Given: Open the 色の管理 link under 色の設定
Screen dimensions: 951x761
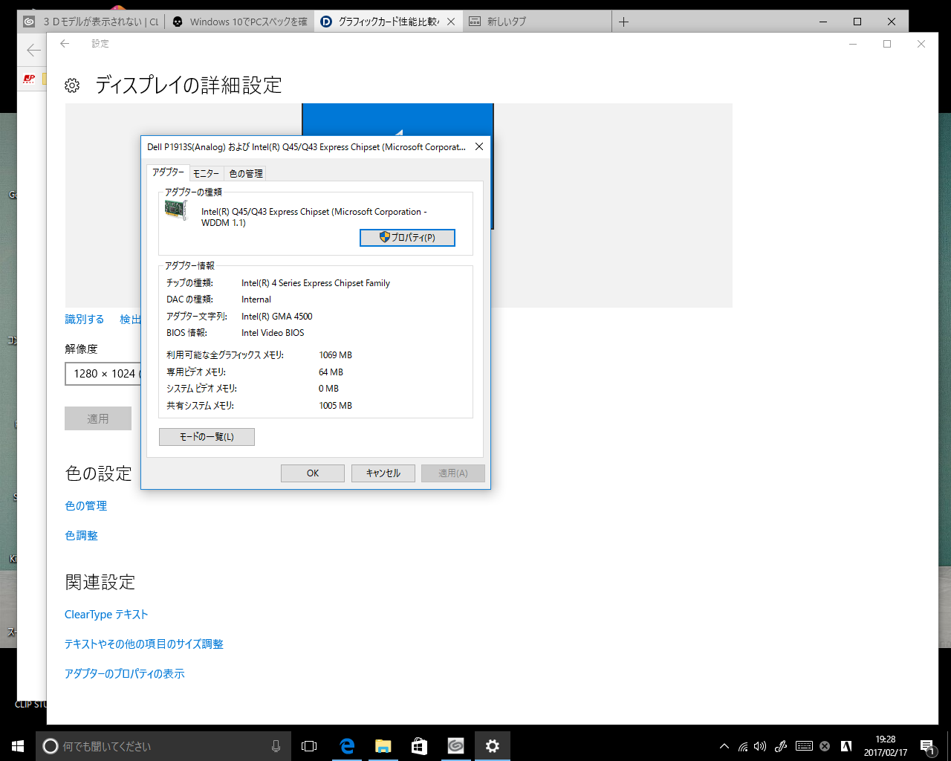Looking at the screenshot, I should tap(86, 506).
